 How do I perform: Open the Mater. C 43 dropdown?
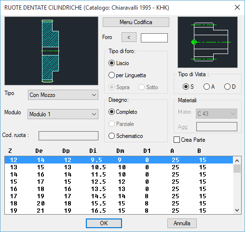[217, 114]
